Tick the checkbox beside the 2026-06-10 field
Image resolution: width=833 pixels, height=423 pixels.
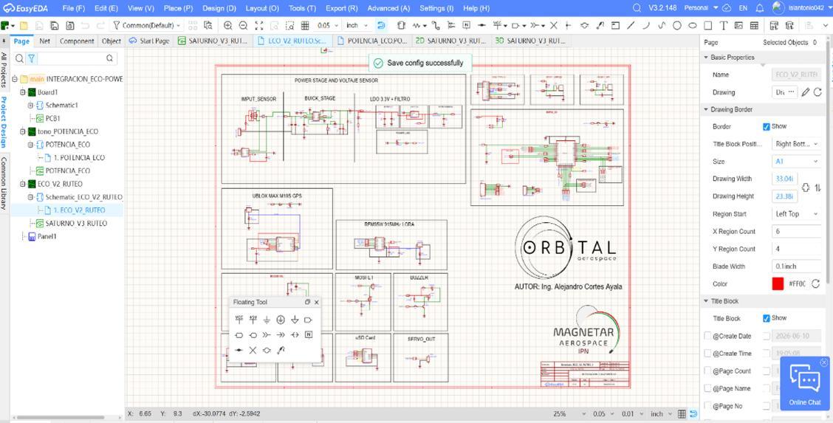coord(766,336)
